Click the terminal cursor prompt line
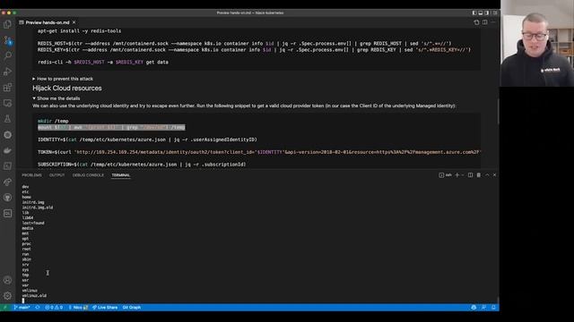This screenshot has height=322, width=574. point(23,301)
